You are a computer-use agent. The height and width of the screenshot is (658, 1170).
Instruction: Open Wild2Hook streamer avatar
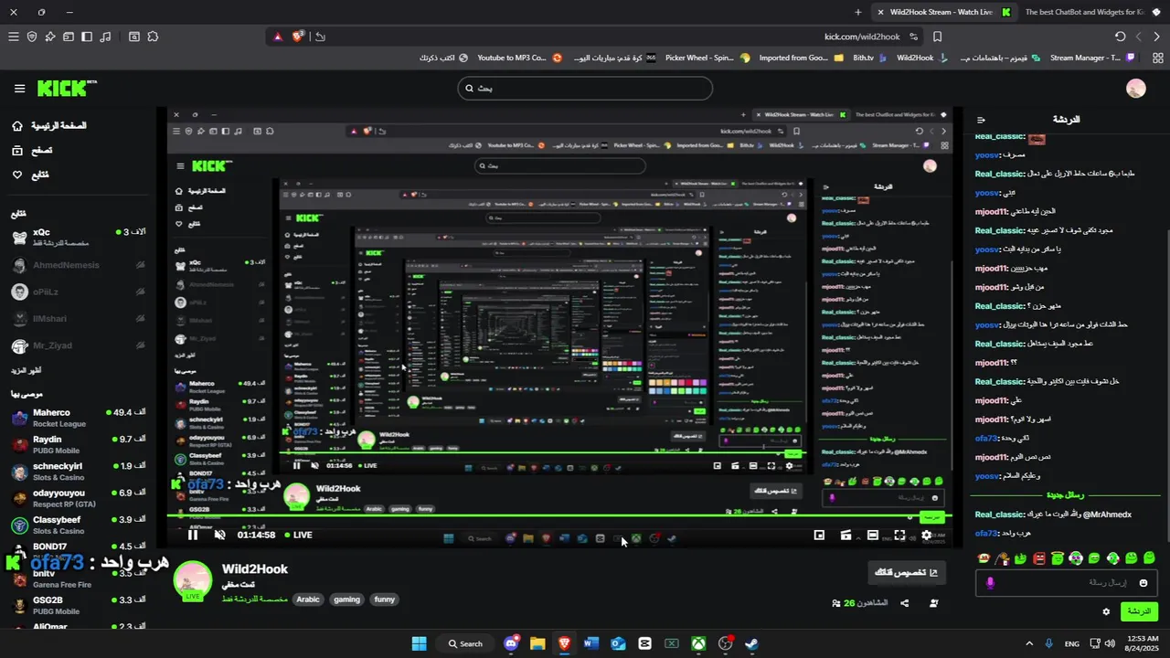(193, 580)
